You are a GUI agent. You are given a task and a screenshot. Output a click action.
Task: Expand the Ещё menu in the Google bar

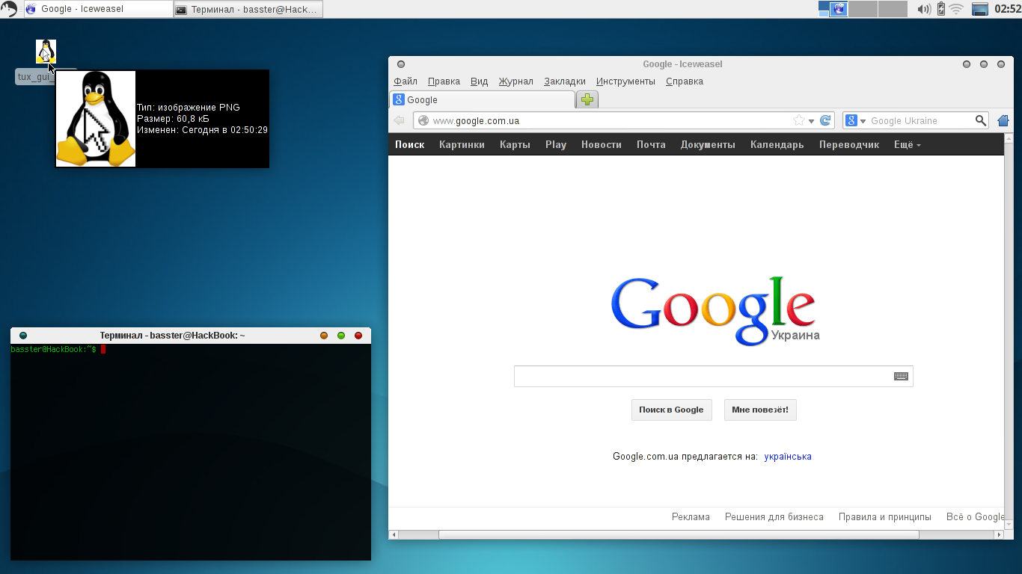(908, 145)
